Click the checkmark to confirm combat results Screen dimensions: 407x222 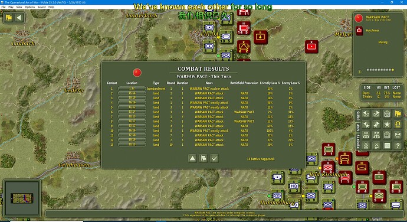pos(214,158)
